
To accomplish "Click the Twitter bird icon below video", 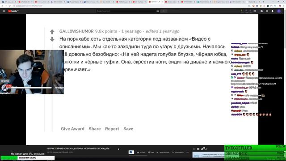I will tap(202, 149).
